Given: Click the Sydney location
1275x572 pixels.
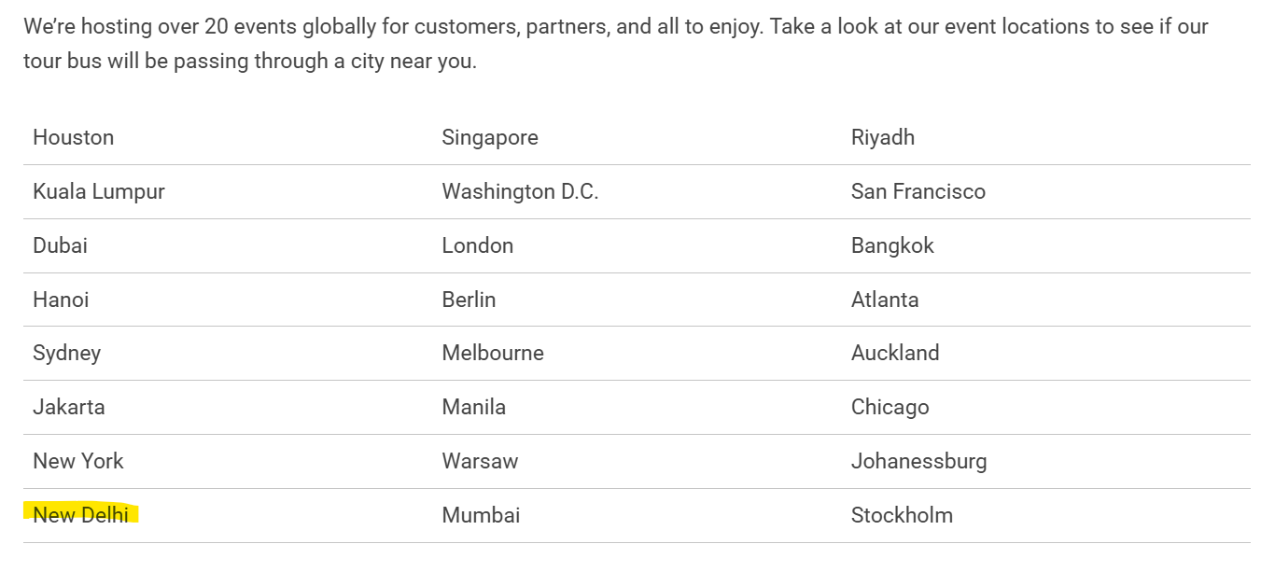Looking at the screenshot, I should point(66,353).
